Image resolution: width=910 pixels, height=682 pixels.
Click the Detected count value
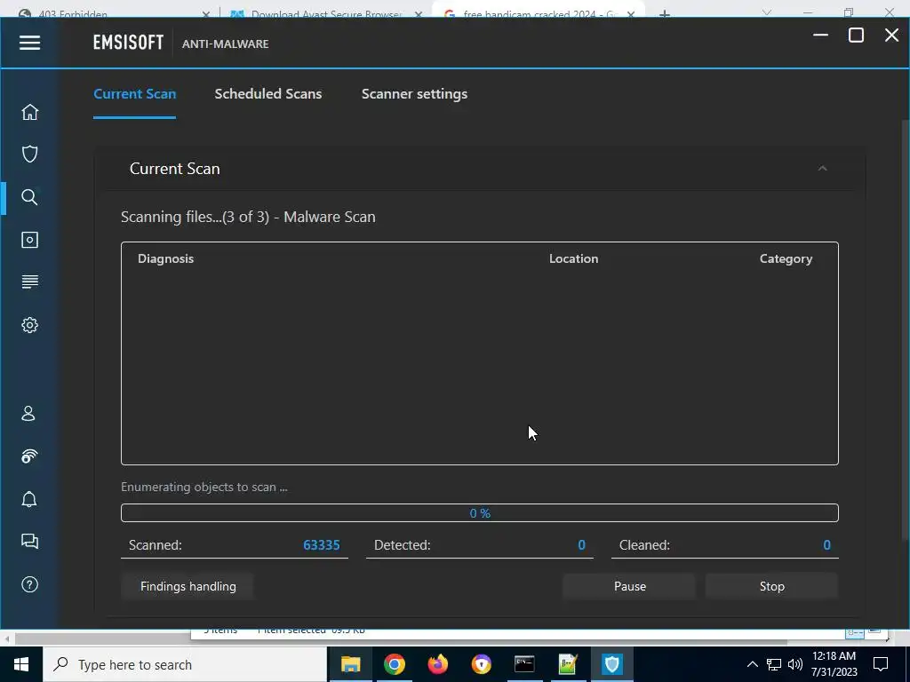581,545
